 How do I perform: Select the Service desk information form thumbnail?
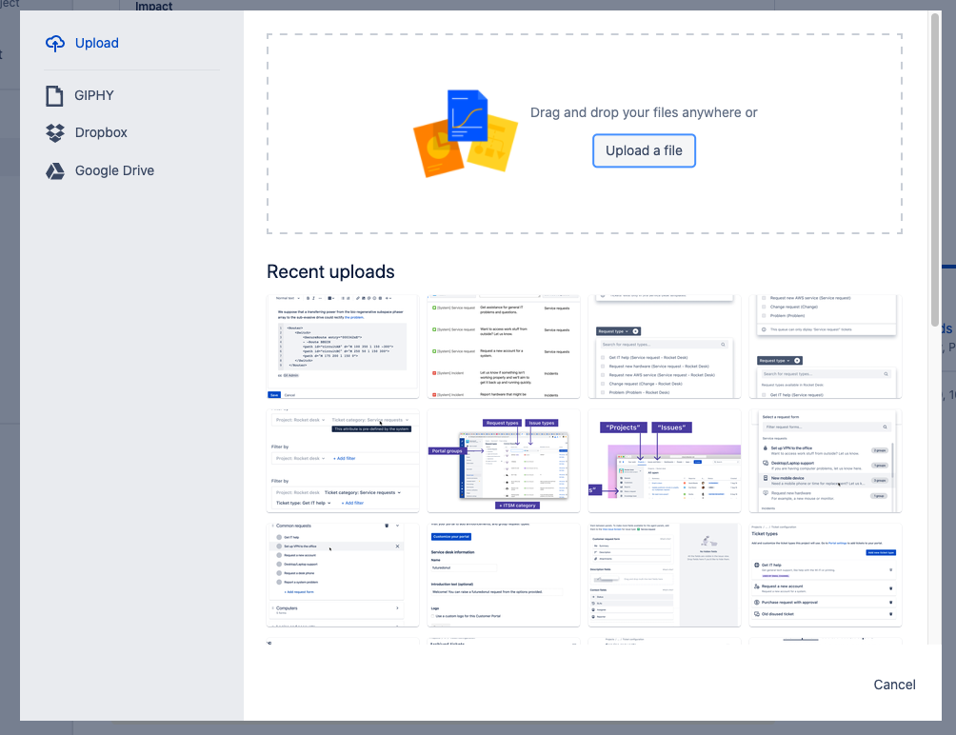pyautogui.click(x=503, y=575)
